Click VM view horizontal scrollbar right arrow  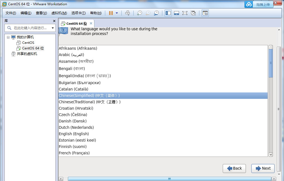pyautogui.click(x=275, y=179)
